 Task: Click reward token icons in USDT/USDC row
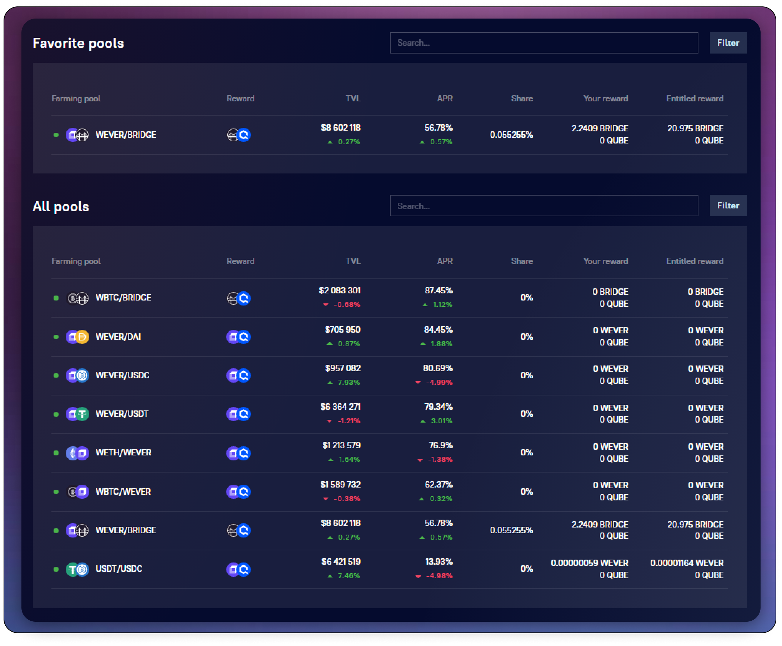[x=239, y=569]
